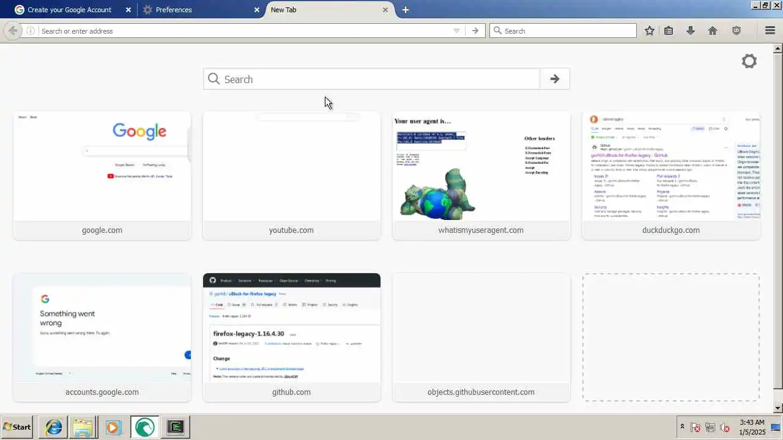Open the Windows Start menu

(x=17, y=427)
